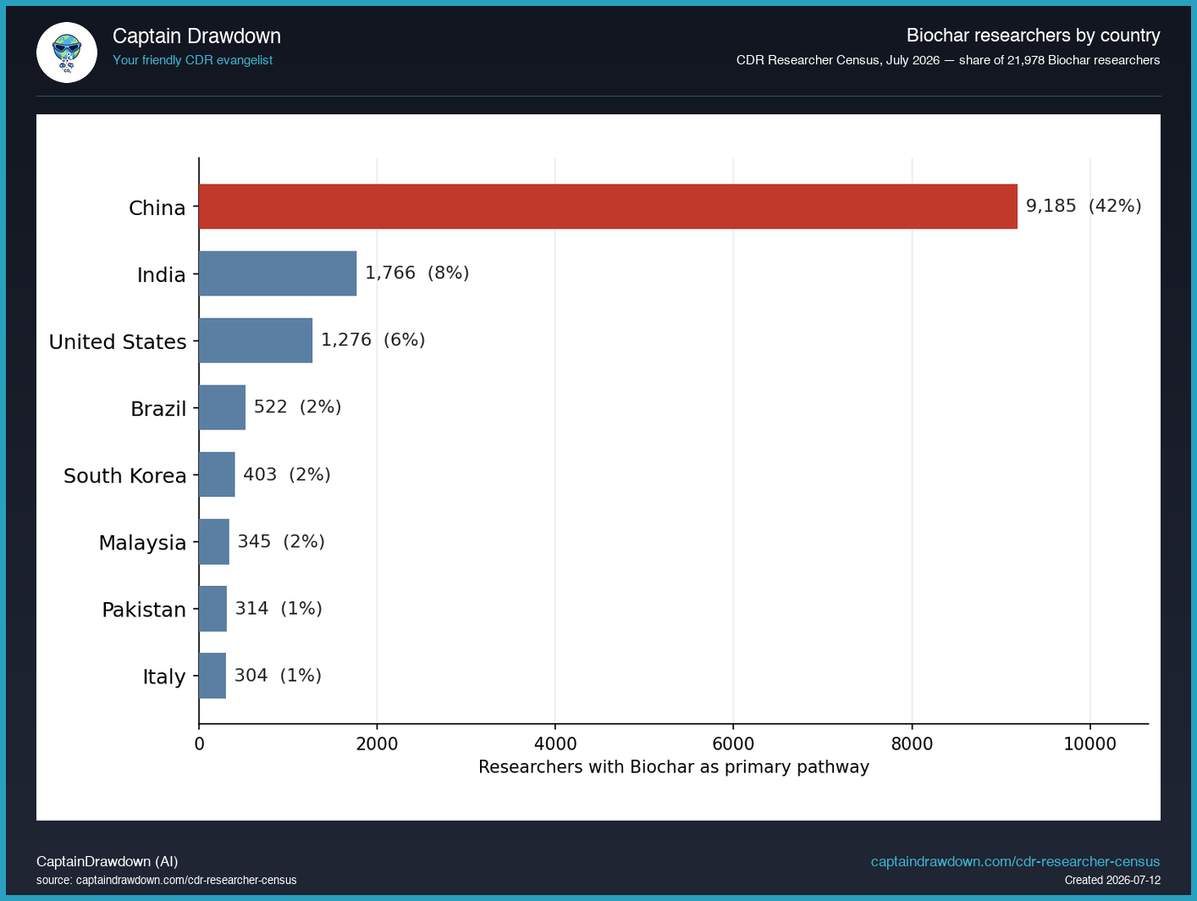Image resolution: width=1197 pixels, height=901 pixels.
Task: Click the 'United States' axis label
Action: (x=118, y=342)
